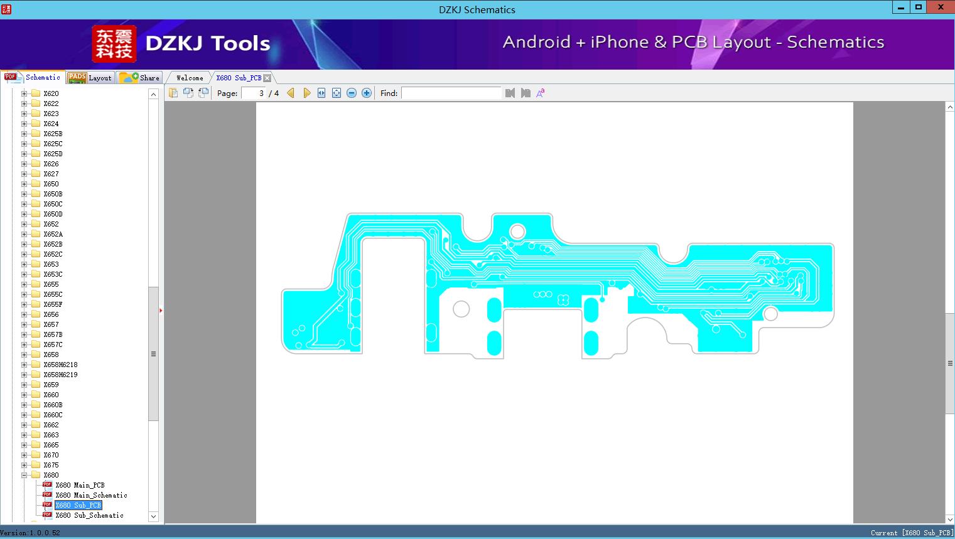Click the PDF icon beside X680 Main_PCB
The width and height of the screenshot is (955, 539).
[x=47, y=485]
